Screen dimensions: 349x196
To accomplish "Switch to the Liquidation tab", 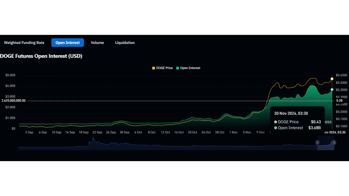I will [x=125, y=43].
